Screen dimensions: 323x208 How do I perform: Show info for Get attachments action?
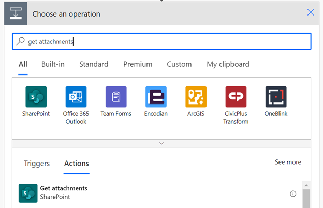(293, 194)
